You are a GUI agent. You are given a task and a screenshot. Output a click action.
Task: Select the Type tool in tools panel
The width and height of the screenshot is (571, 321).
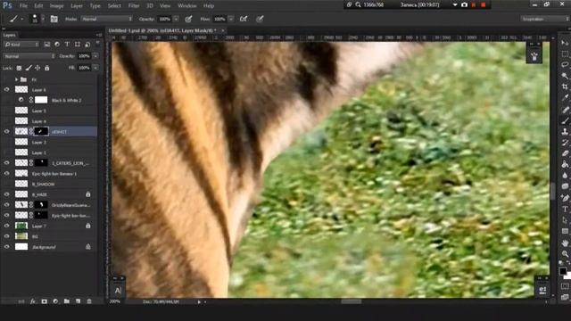565,209
